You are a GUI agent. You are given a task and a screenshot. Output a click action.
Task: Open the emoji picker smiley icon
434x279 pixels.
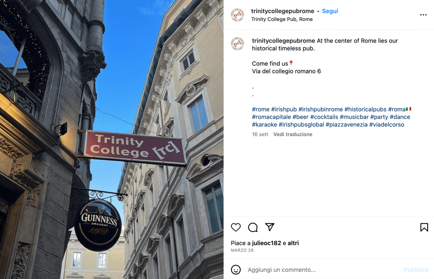[236, 270]
